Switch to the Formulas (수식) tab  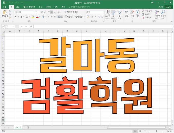click(40, 7)
